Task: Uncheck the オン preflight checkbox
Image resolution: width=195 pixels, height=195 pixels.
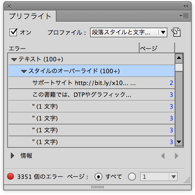Action: [x=13, y=32]
